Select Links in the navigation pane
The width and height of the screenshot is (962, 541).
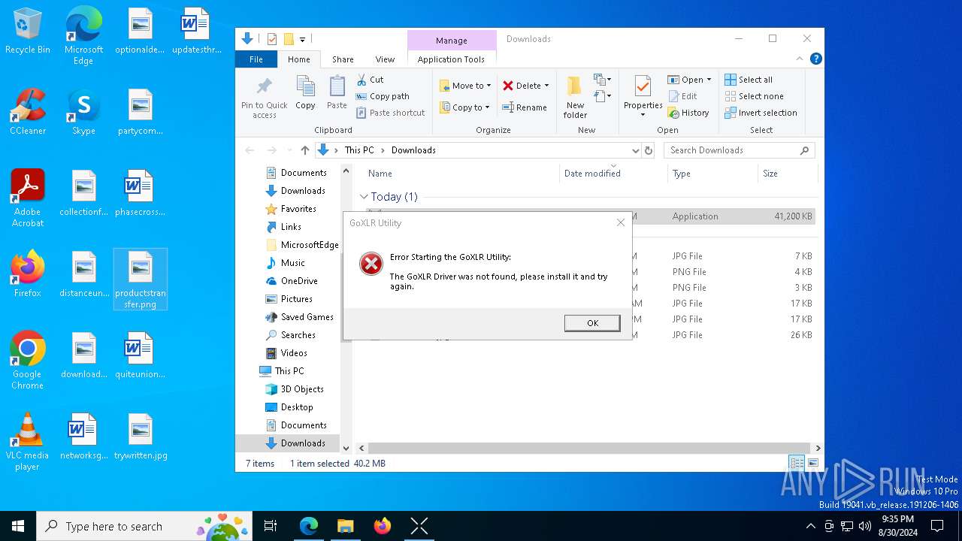click(x=291, y=227)
